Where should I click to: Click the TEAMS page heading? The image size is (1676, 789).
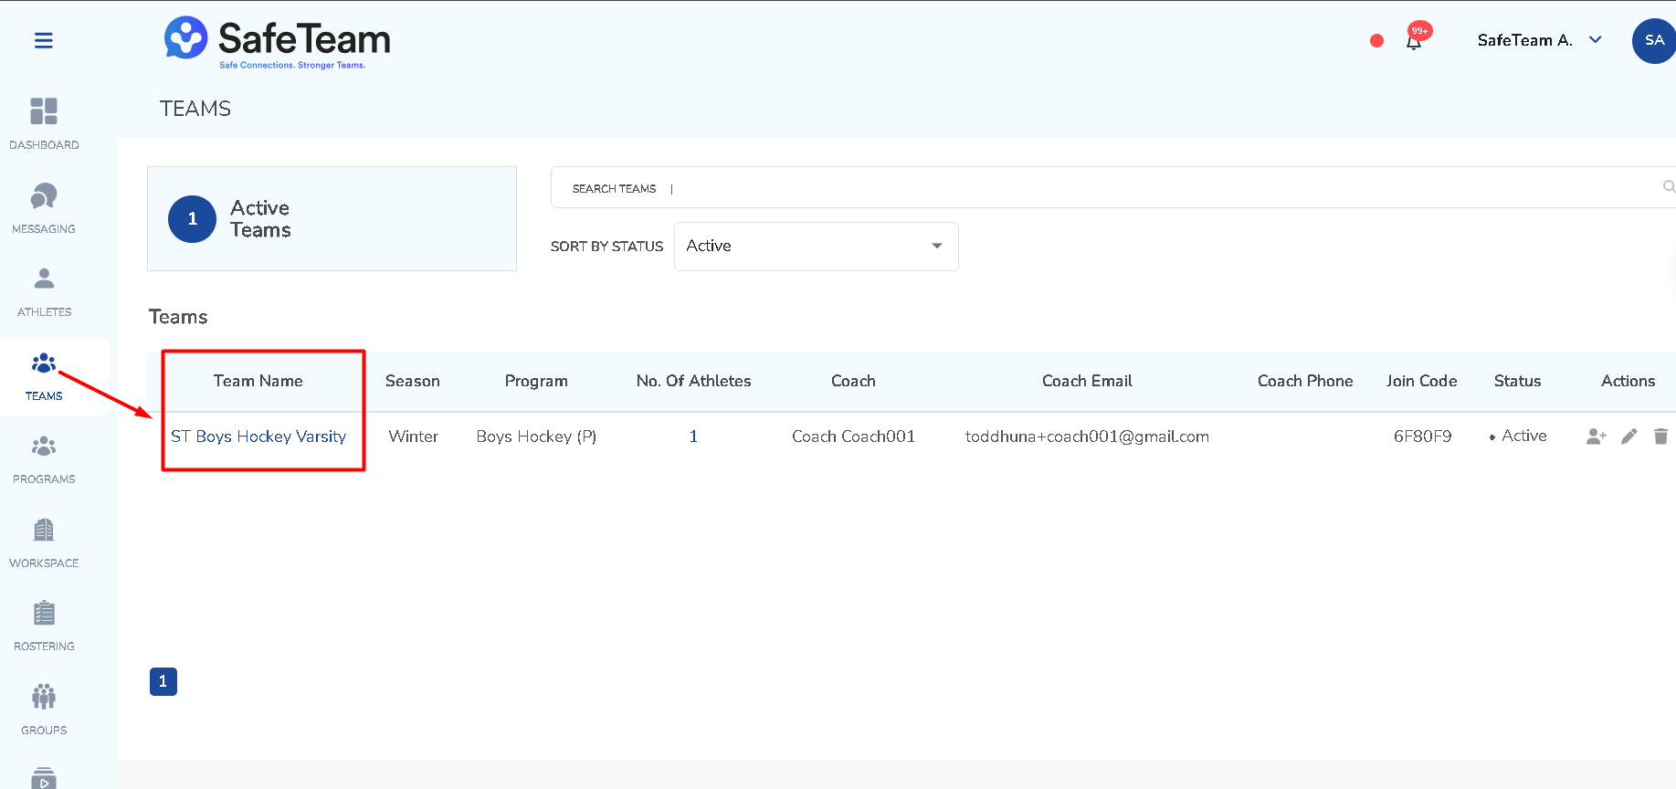coord(195,109)
